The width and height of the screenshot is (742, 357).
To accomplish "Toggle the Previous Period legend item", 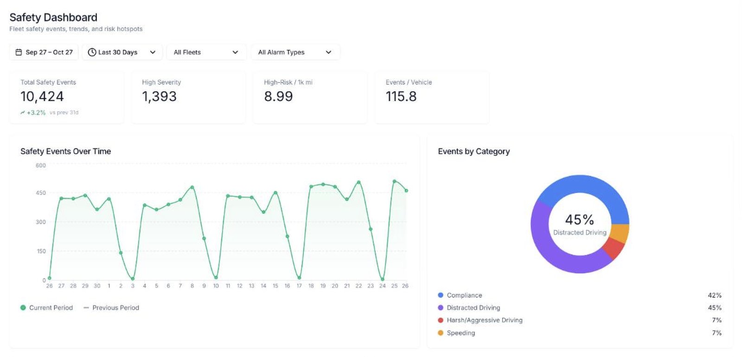I will point(111,308).
